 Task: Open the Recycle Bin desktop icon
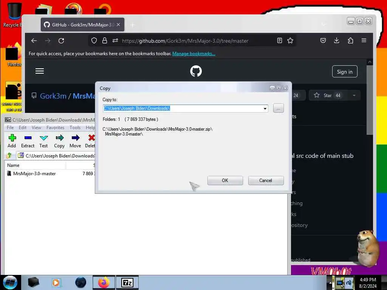click(14, 14)
